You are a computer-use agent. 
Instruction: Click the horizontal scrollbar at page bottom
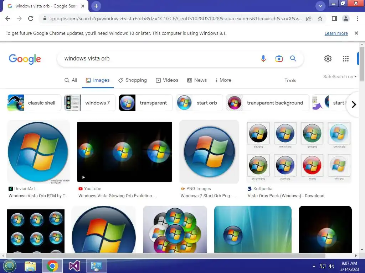click(165, 256)
